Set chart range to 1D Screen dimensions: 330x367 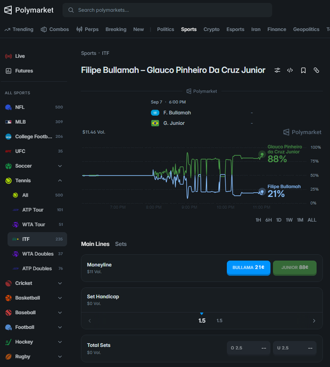point(279,220)
